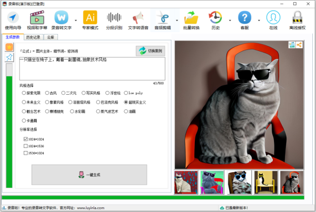Switch to the 云库 tab
The image size is (316, 212).
pyautogui.click(x=51, y=37)
